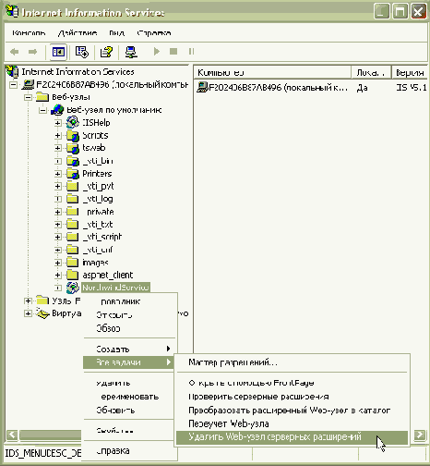Choose Обновить in context menu

click(128, 410)
